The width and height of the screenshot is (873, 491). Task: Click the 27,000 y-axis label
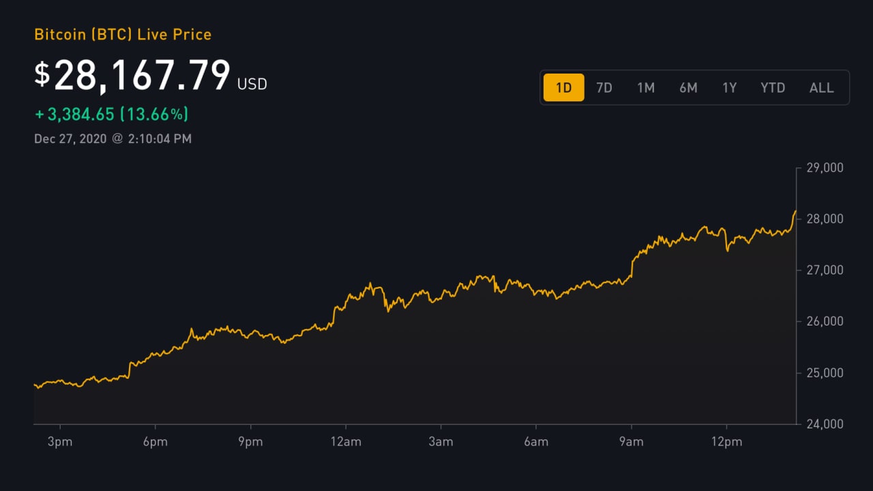pos(825,270)
